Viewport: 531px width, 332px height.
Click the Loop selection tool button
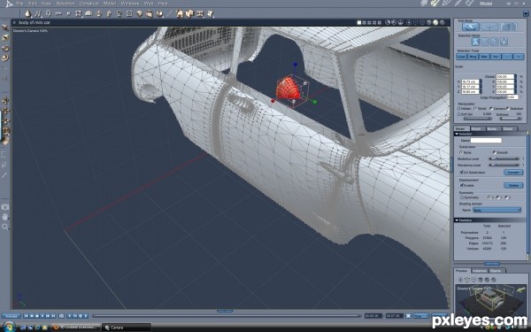click(x=461, y=57)
